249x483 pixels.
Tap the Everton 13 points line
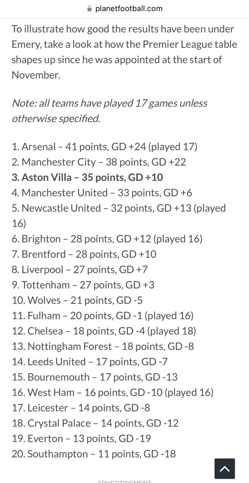click(81, 439)
